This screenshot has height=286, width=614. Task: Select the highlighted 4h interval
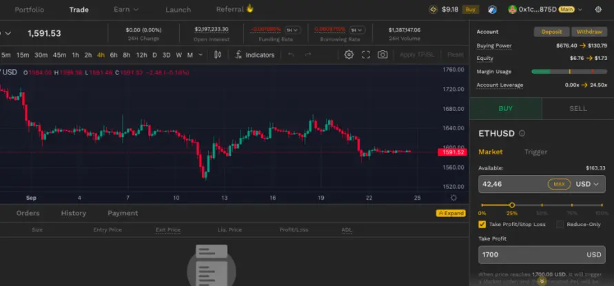[101, 55]
